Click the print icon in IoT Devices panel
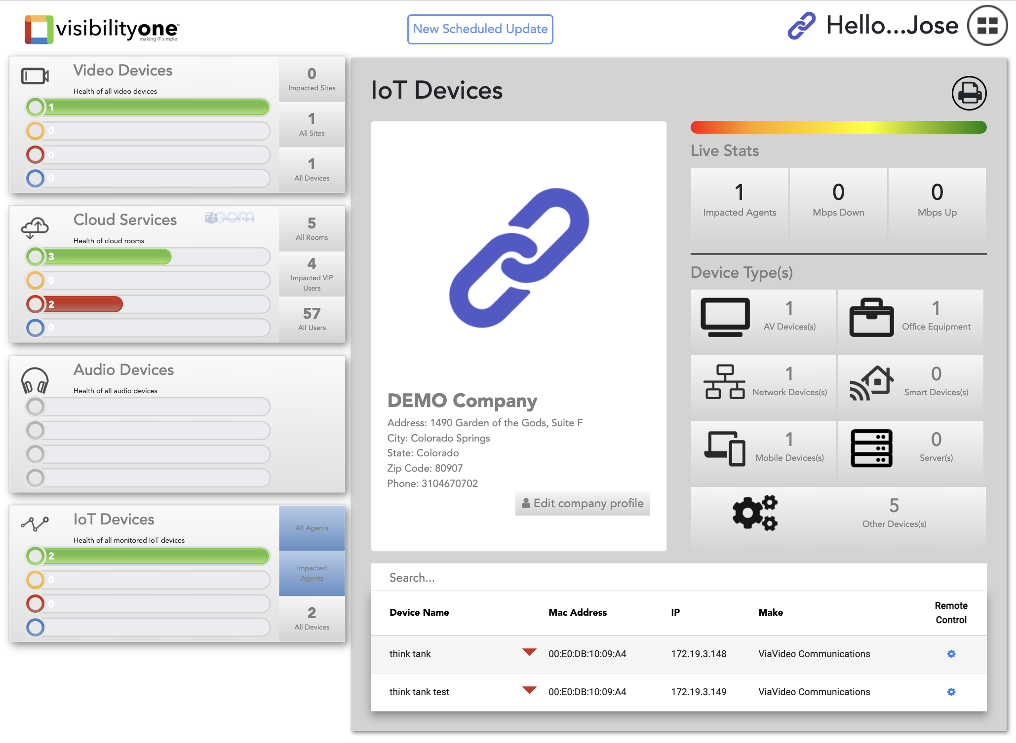Screen dimensions: 1016x743 (969, 93)
